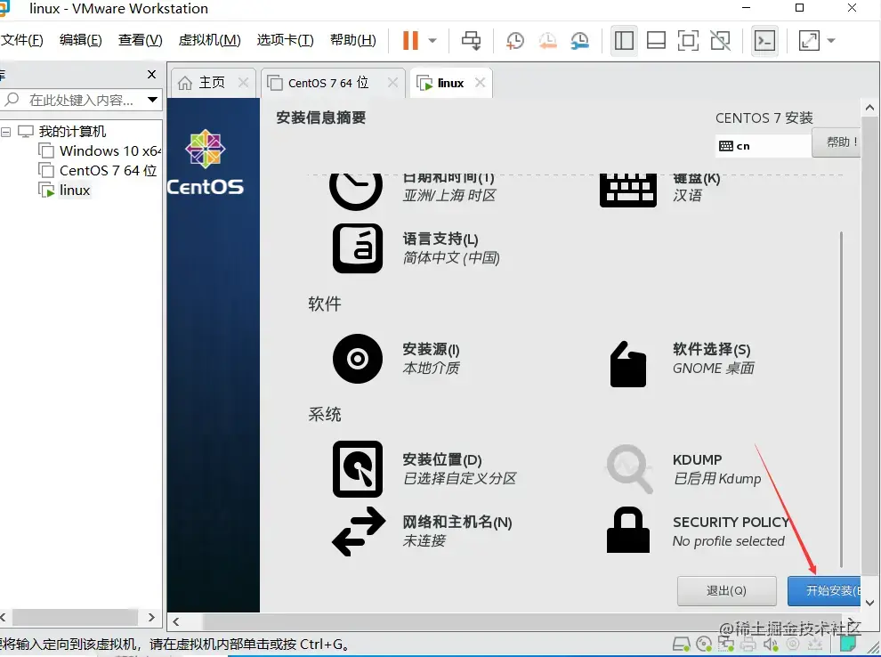881x657 pixels.
Task: Click the 退出(Q) quit button
Action: 726,591
